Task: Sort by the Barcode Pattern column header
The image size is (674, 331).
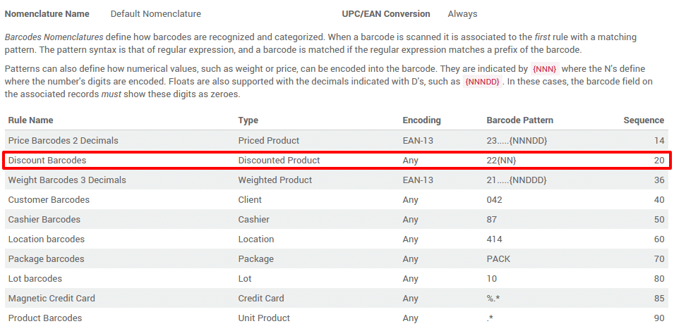Action: pos(519,120)
